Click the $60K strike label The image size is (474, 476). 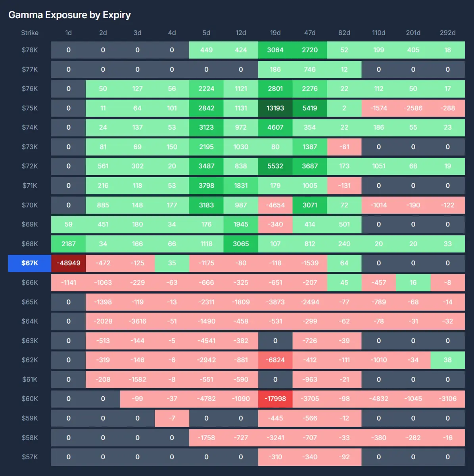tap(30, 399)
